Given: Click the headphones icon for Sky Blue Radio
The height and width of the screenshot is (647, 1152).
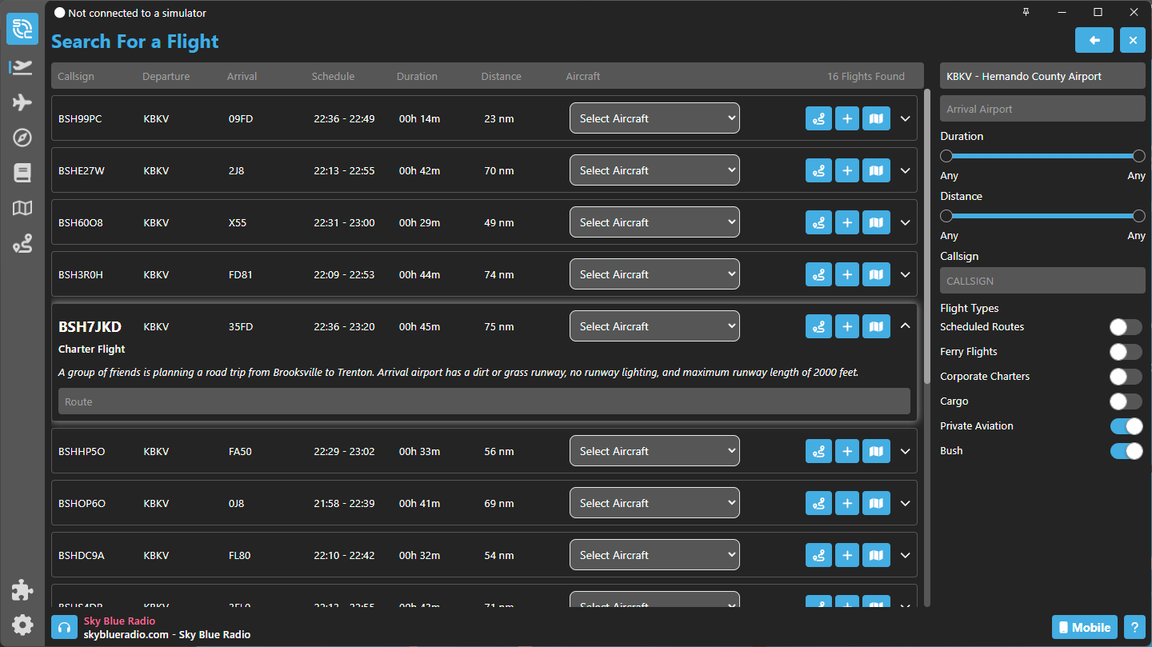Looking at the screenshot, I should tap(64, 628).
